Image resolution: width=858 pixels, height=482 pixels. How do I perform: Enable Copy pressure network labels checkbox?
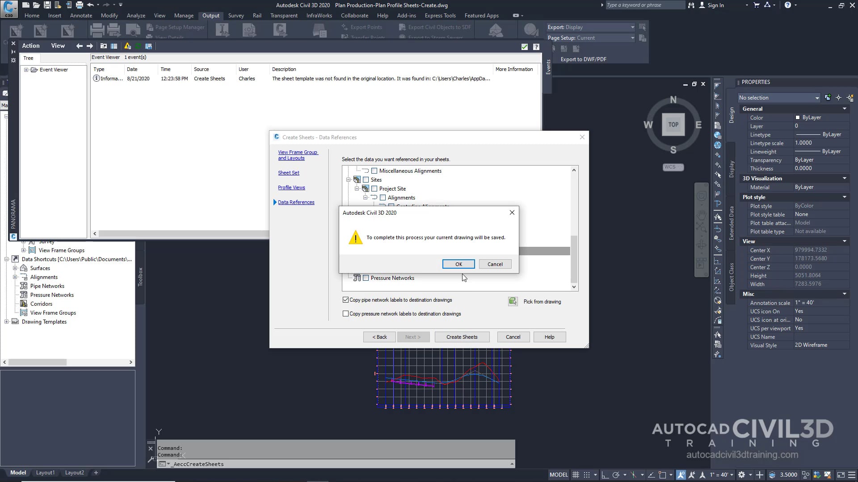point(345,314)
